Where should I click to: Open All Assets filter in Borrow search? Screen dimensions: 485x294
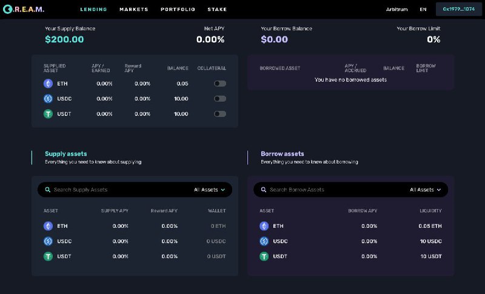426,190
